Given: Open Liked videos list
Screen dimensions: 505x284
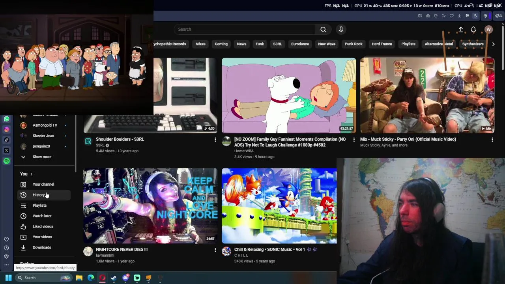Looking at the screenshot, I should [43, 226].
